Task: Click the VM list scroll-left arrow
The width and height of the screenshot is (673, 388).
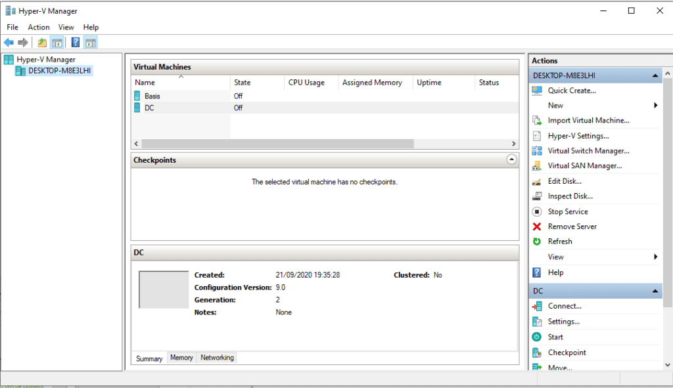Action: pyautogui.click(x=137, y=144)
